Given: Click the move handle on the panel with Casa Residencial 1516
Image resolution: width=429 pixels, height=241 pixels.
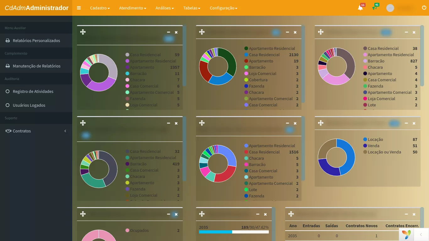Looking at the screenshot, I should tap(202, 123).
